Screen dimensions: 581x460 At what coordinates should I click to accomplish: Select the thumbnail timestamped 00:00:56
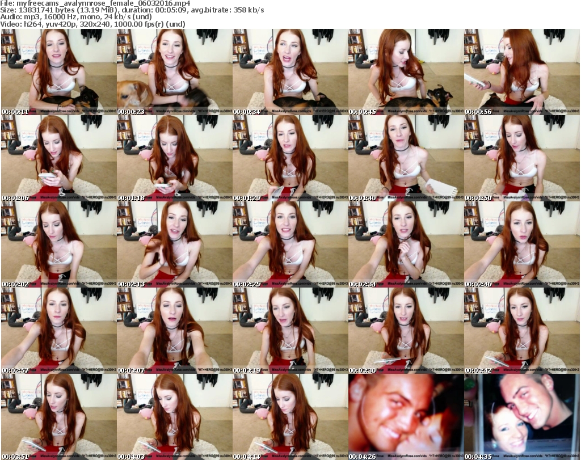click(522, 72)
